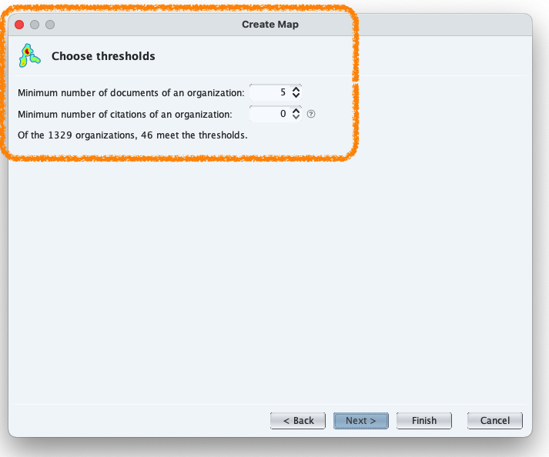Click the Create Map title bar text

pyautogui.click(x=269, y=25)
